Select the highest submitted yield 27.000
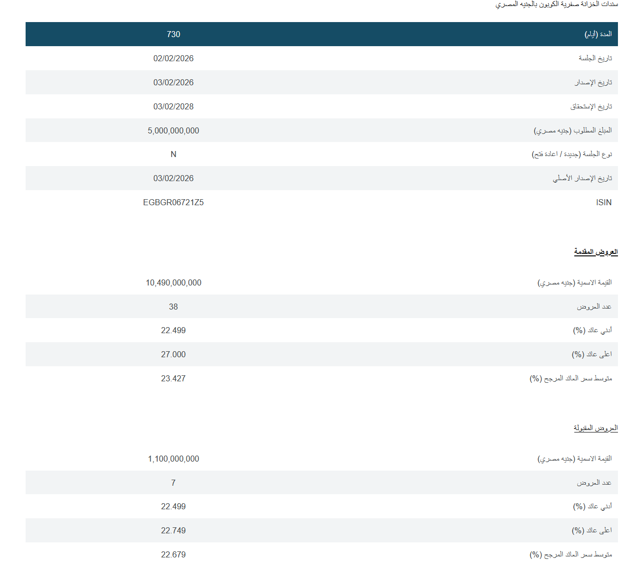The height and width of the screenshot is (579, 629). pyautogui.click(x=173, y=355)
